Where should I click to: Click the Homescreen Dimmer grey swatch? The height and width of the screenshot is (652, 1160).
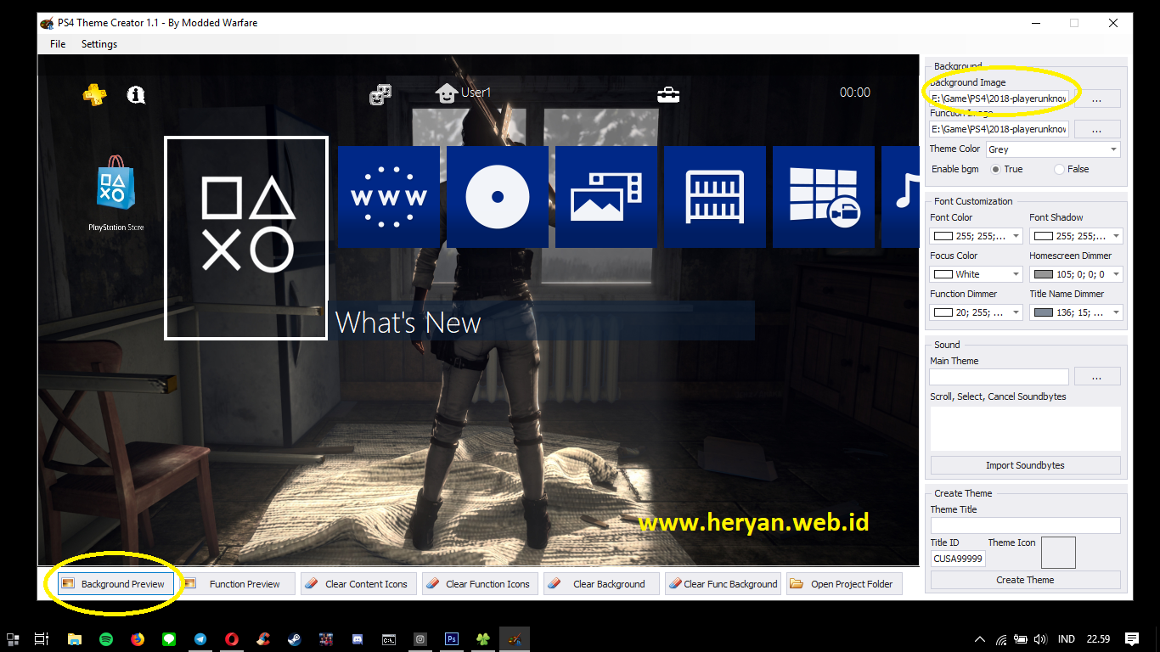1043,274
